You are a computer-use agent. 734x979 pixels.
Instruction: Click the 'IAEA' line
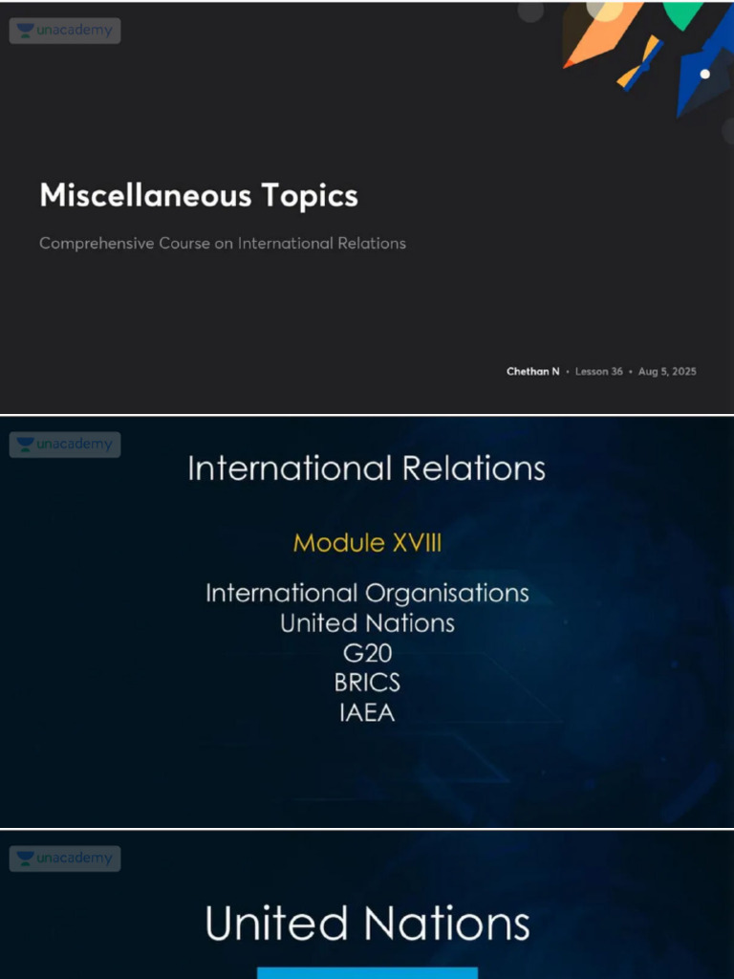pos(367,712)
